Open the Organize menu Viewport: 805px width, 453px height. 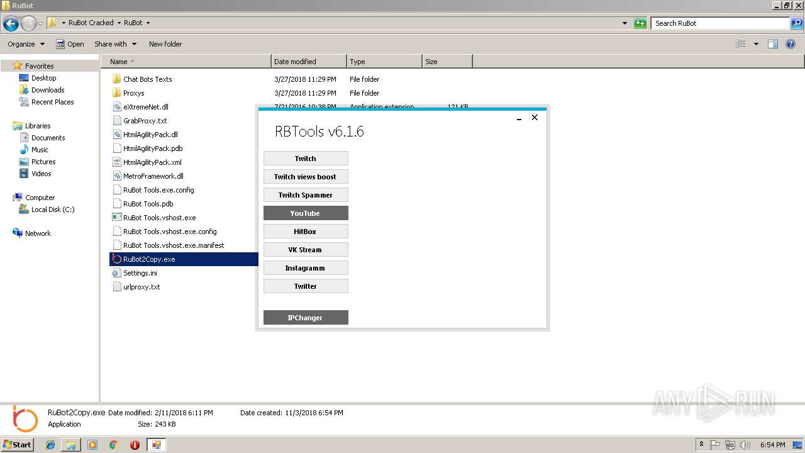pos(26,44)
